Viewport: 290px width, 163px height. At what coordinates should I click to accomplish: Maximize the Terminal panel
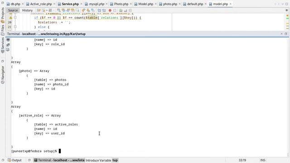286,34
